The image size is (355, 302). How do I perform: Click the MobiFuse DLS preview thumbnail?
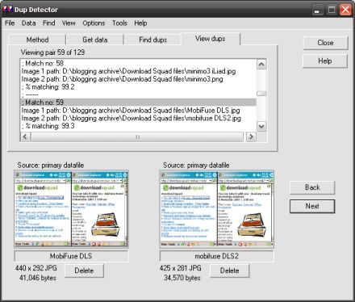pos(71,209)
